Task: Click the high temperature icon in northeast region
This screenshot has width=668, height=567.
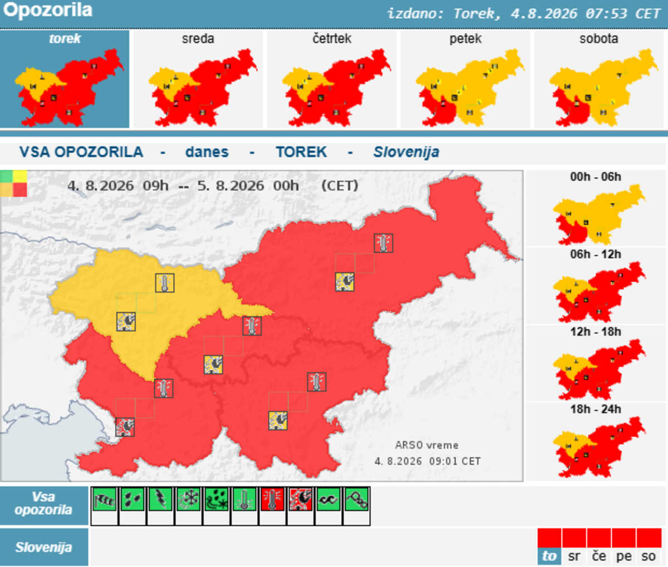Action: tap(384, 243)
